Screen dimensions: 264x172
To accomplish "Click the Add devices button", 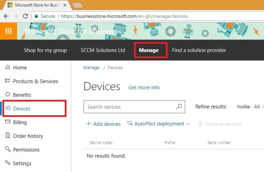I will (103, 124).
